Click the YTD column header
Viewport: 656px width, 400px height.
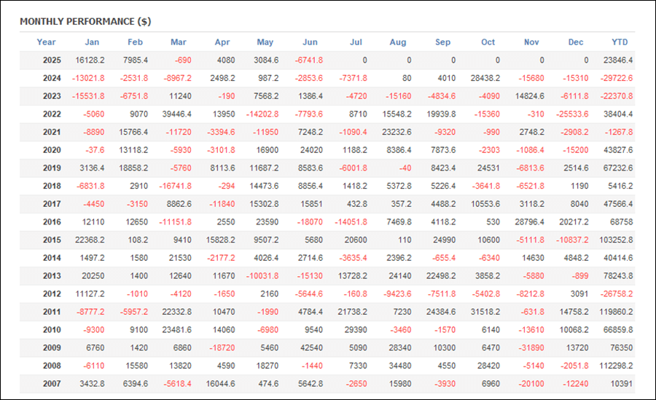[620, 42]
